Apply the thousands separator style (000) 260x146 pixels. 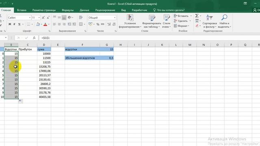(103, 24)
